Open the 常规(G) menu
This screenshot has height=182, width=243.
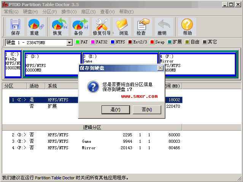(x=11, y=12)
